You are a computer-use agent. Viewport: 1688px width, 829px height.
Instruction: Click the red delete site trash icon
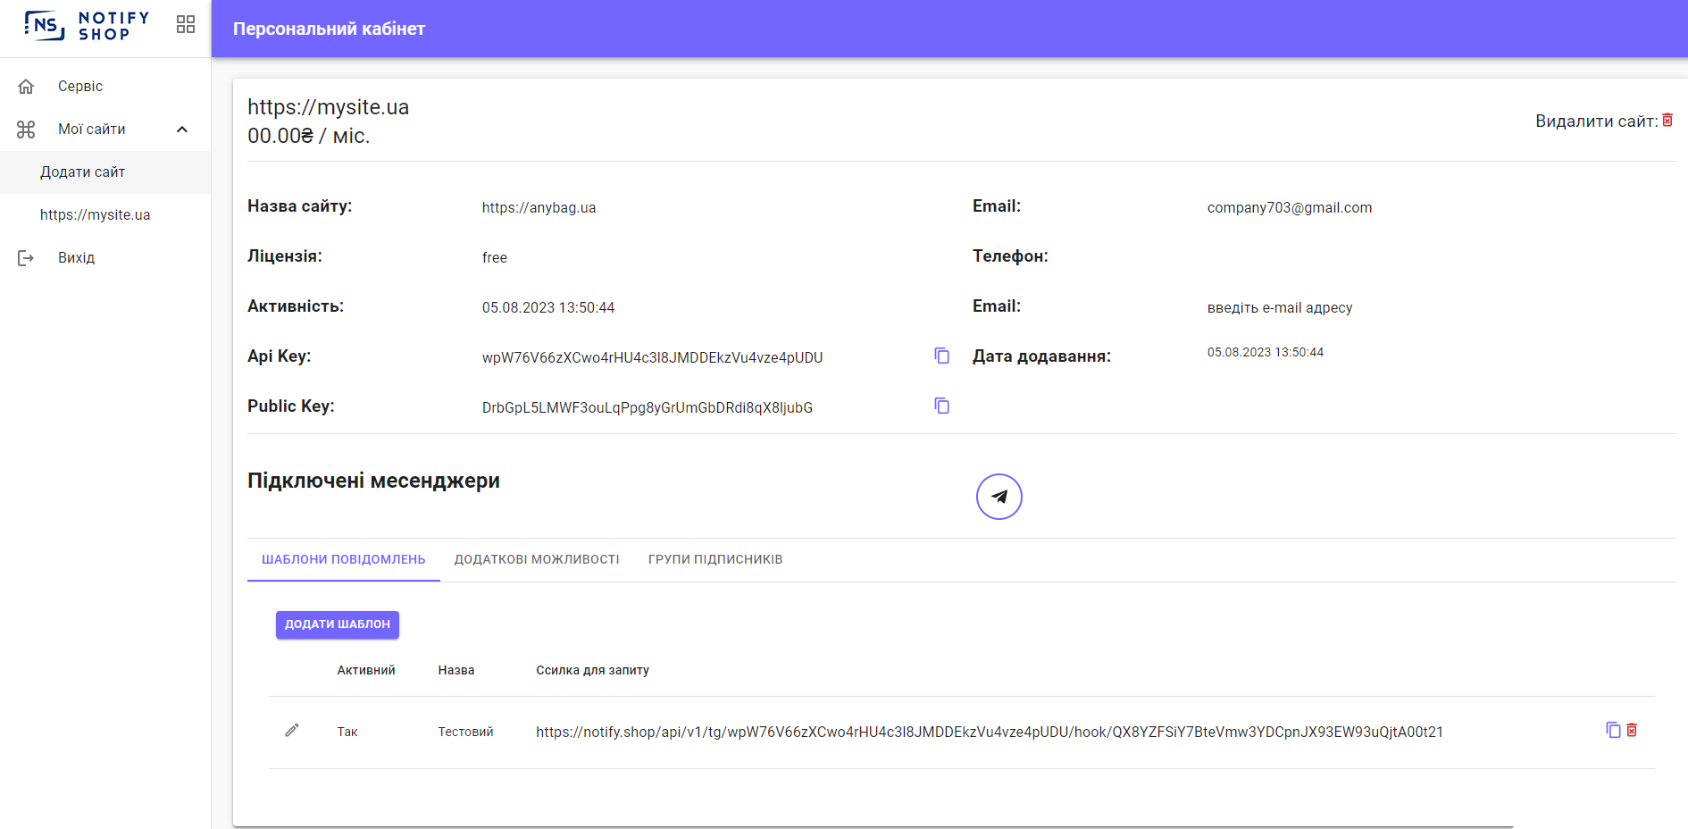pos(1667,121)
